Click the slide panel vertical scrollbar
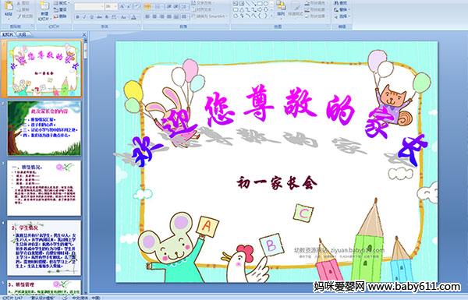The height and width of the screenshot is (300, 468). pos(86,166)
